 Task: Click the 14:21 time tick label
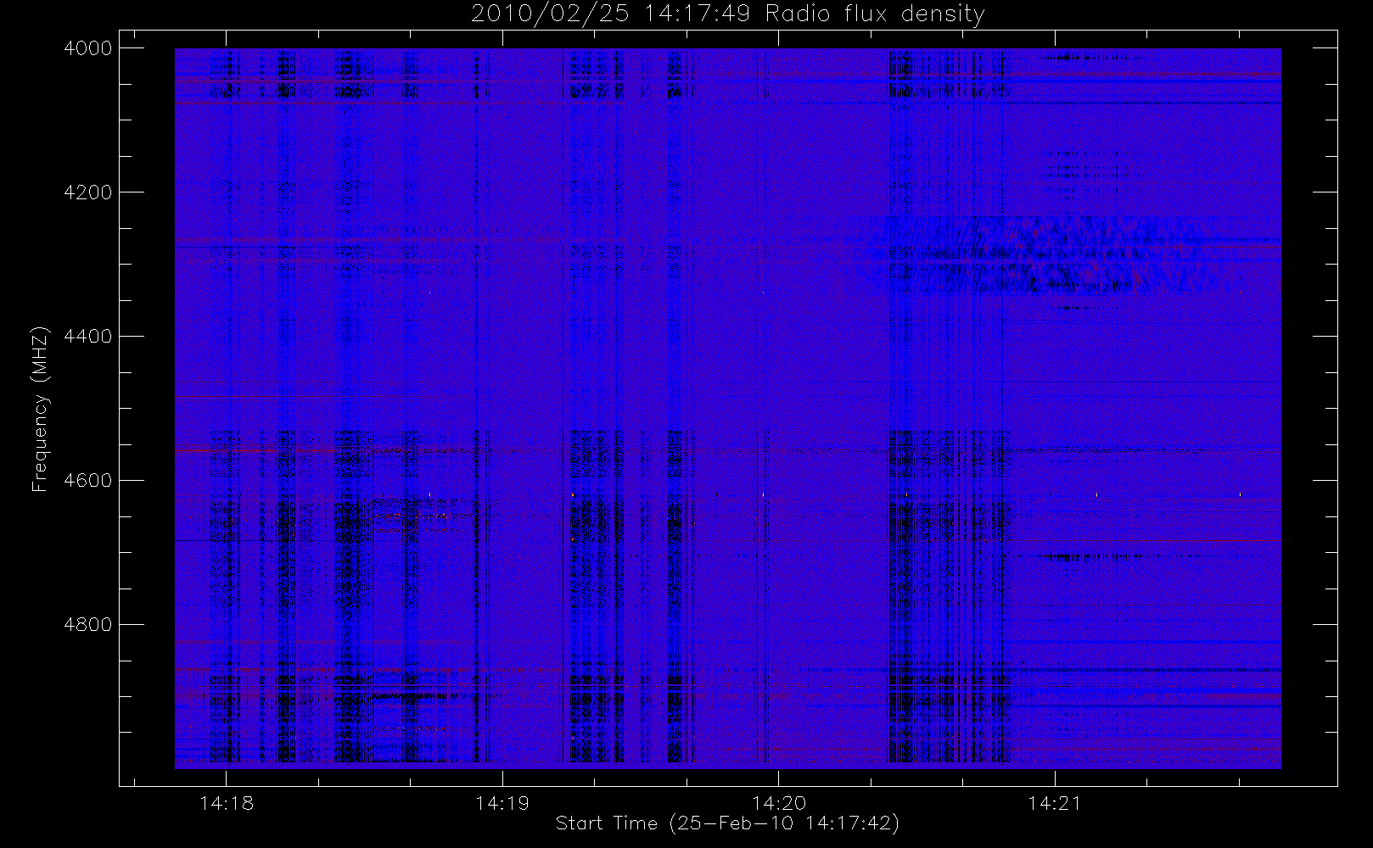coord(1055,803)
